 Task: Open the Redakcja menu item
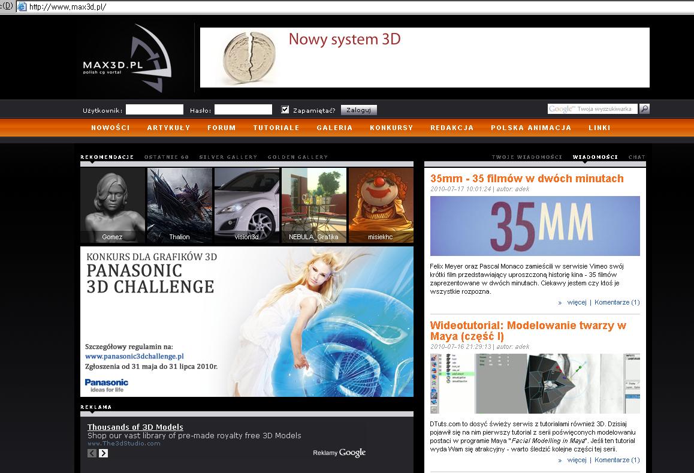(x=452, y=128)
